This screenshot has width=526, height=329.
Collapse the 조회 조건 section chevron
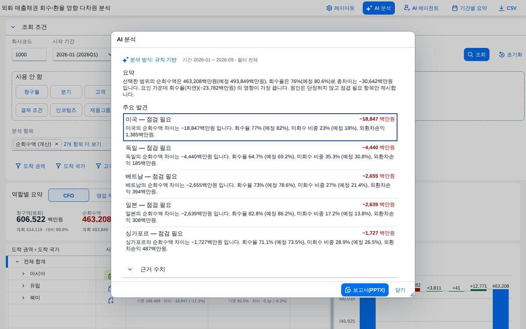(x=13, y=27)
